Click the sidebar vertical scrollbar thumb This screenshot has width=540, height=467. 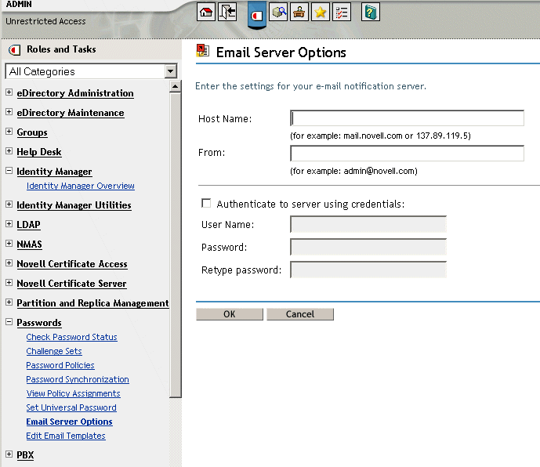coord(176,245)
